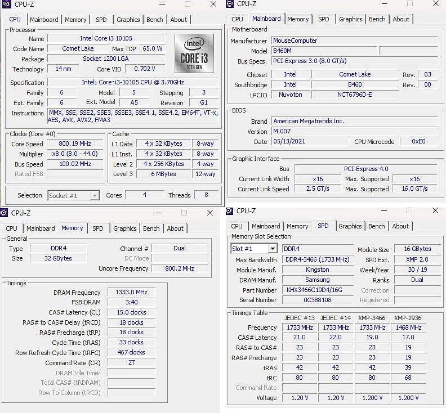Image resolution: width=446 pixels, height=413 pixels.
Task: Select CPU tab in SPD window
Action: [237, 226]
